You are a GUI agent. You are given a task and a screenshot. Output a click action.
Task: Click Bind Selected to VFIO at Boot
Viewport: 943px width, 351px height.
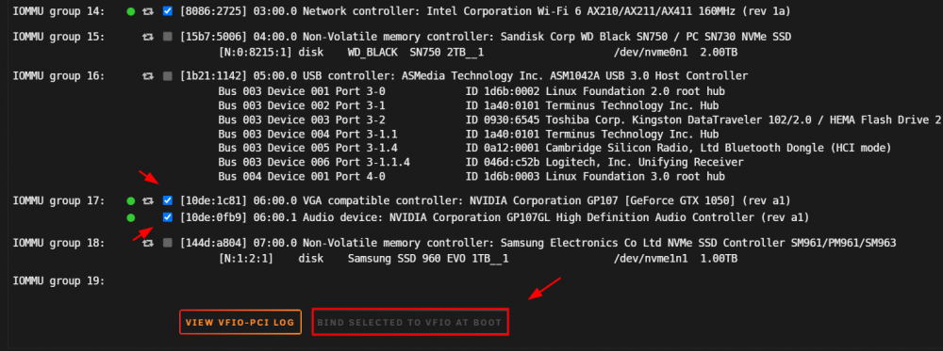tap(410, 322)
